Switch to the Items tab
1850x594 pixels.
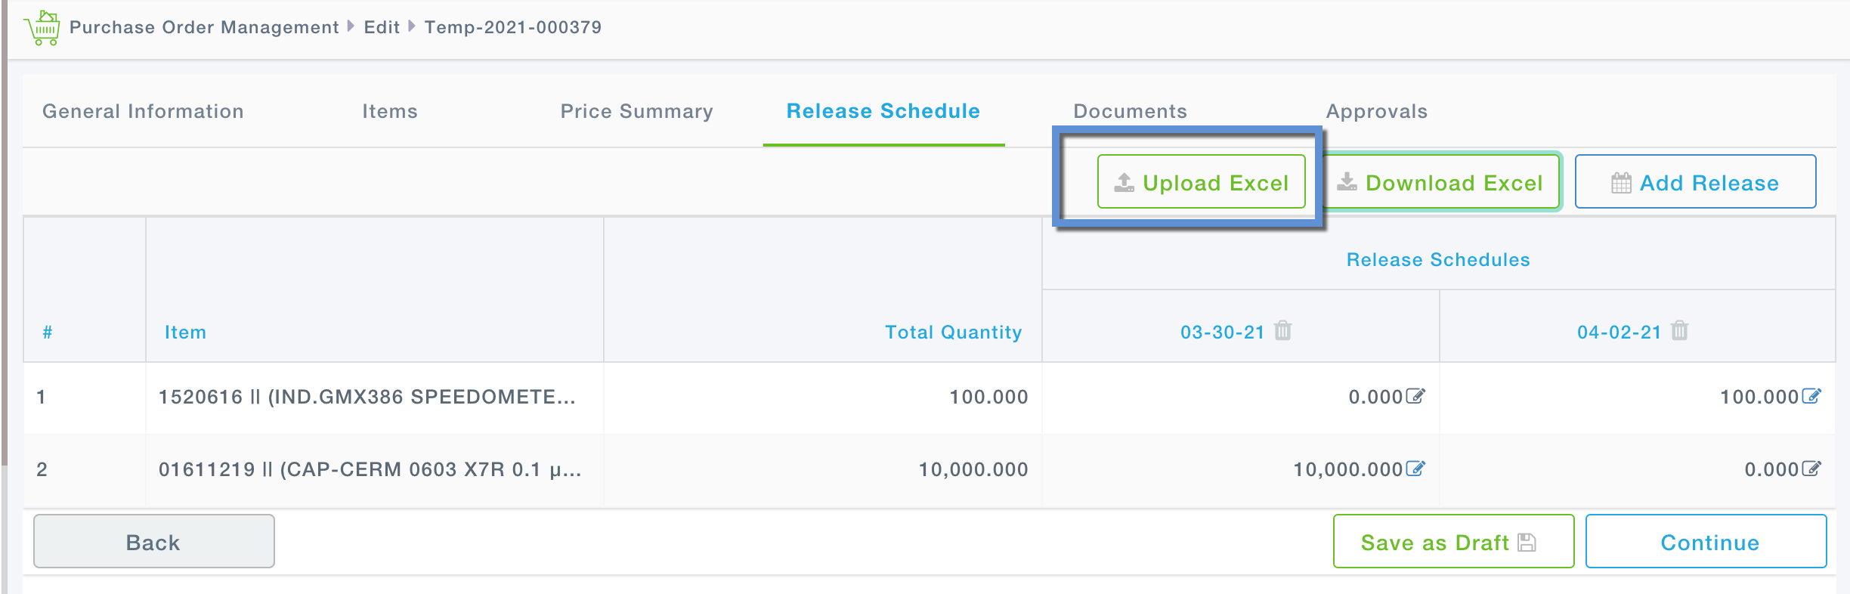coord(389,111)
